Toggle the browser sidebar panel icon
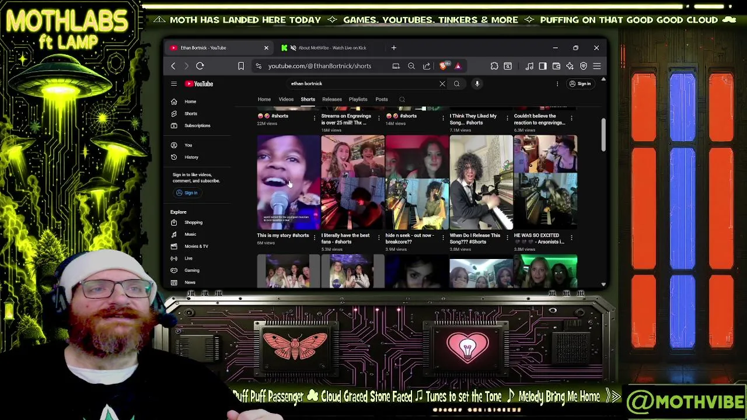This screenshot has width=747, height=420. tap(543, 66)
